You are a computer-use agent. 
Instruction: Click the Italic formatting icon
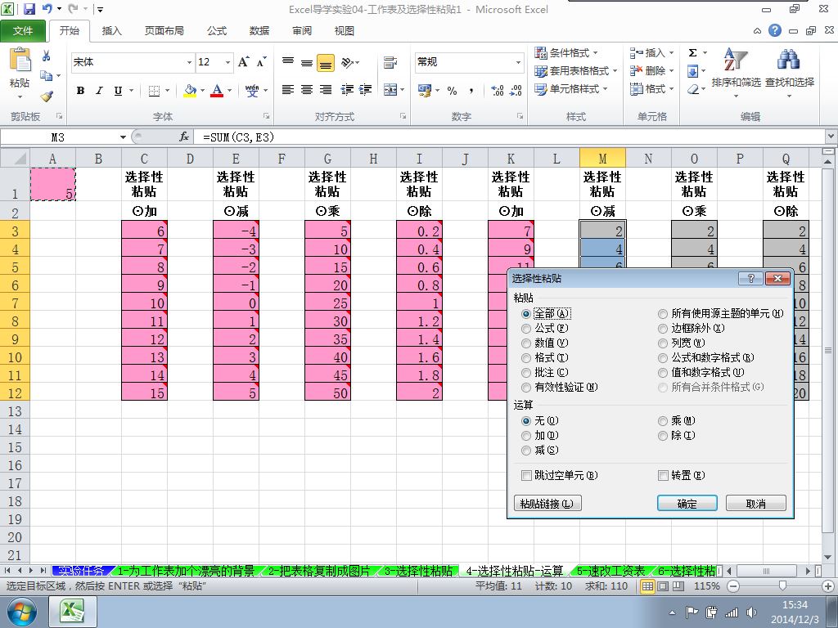tap(99, 91)
